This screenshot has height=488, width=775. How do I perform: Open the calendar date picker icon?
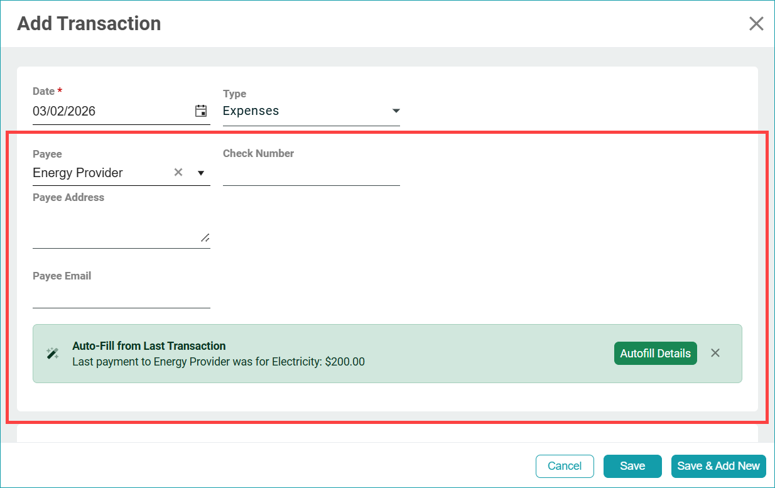point(201,111)
